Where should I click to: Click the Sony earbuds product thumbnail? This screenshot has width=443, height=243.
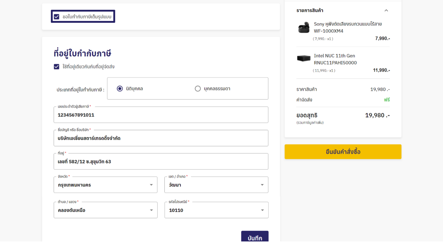(304, 28)
